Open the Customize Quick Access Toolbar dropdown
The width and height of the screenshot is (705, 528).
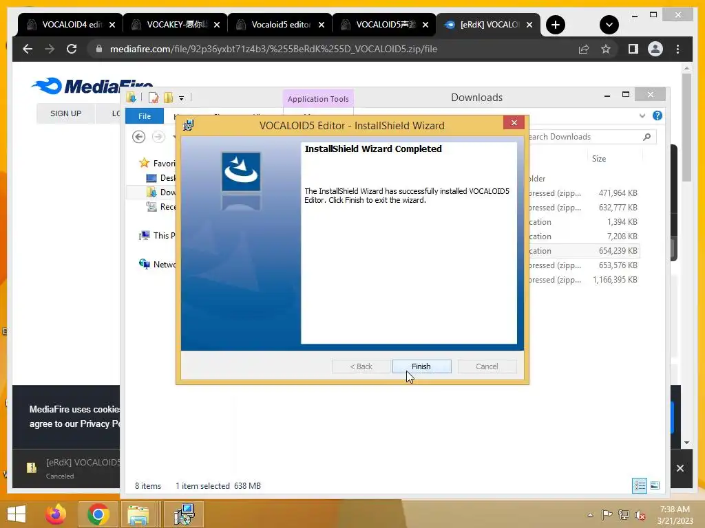click(x=181, y=98)
